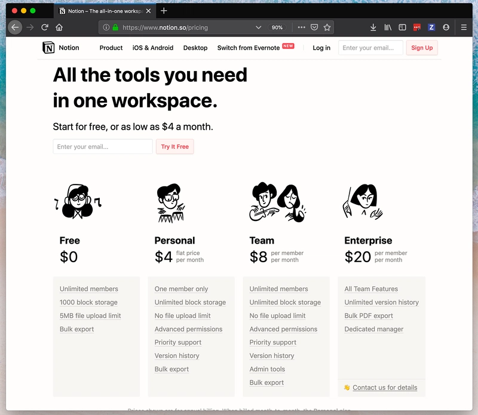Reset the 90% zoom level indicator
This screenshot has height=415, width=478.
(x=277, y=27)
